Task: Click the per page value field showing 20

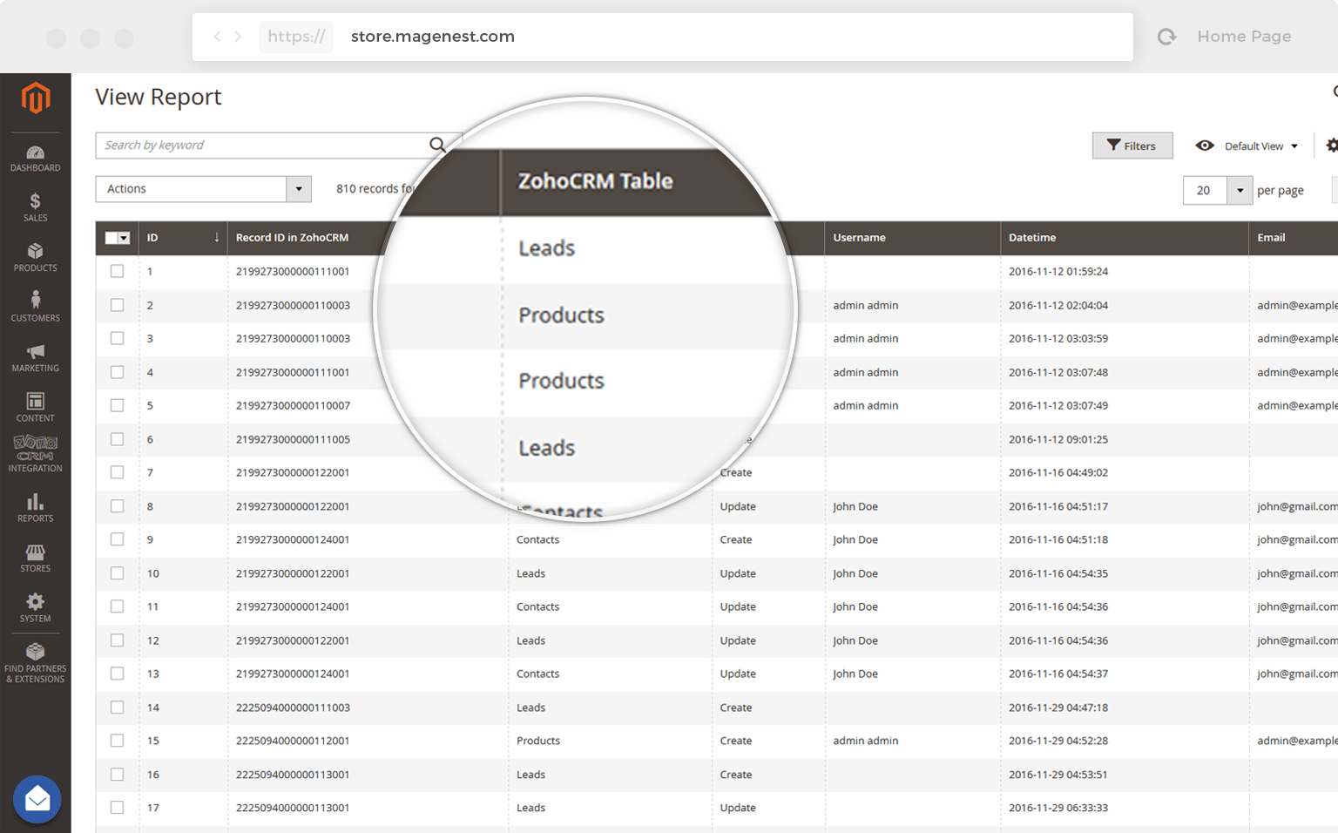Action: pyautogui.click(x=1205, y=190)
